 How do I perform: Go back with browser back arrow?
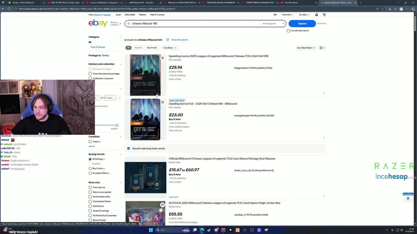[x=4, y=9]
